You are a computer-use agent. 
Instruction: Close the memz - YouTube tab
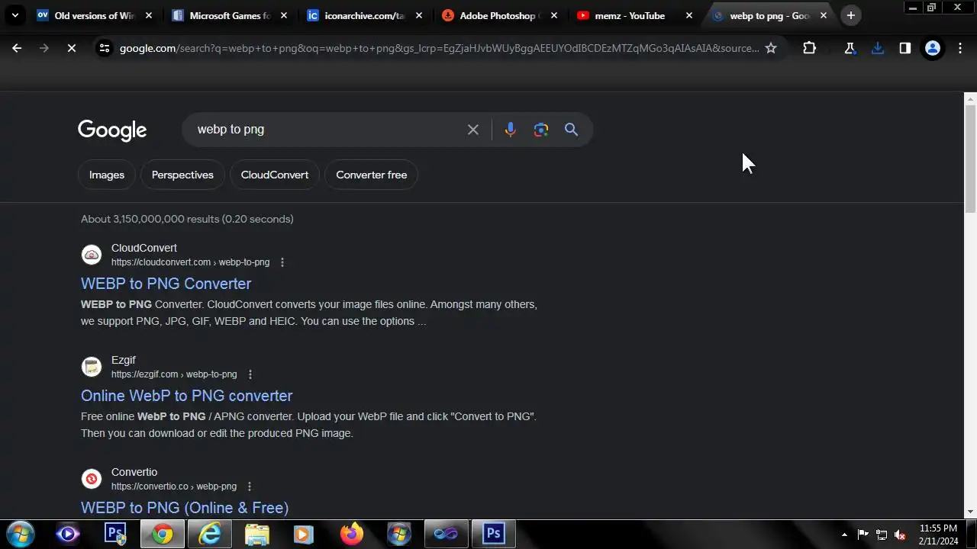coord(689,15)
